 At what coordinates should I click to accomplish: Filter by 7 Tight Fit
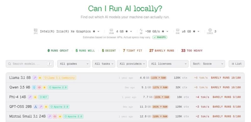(x=132, y=51)
